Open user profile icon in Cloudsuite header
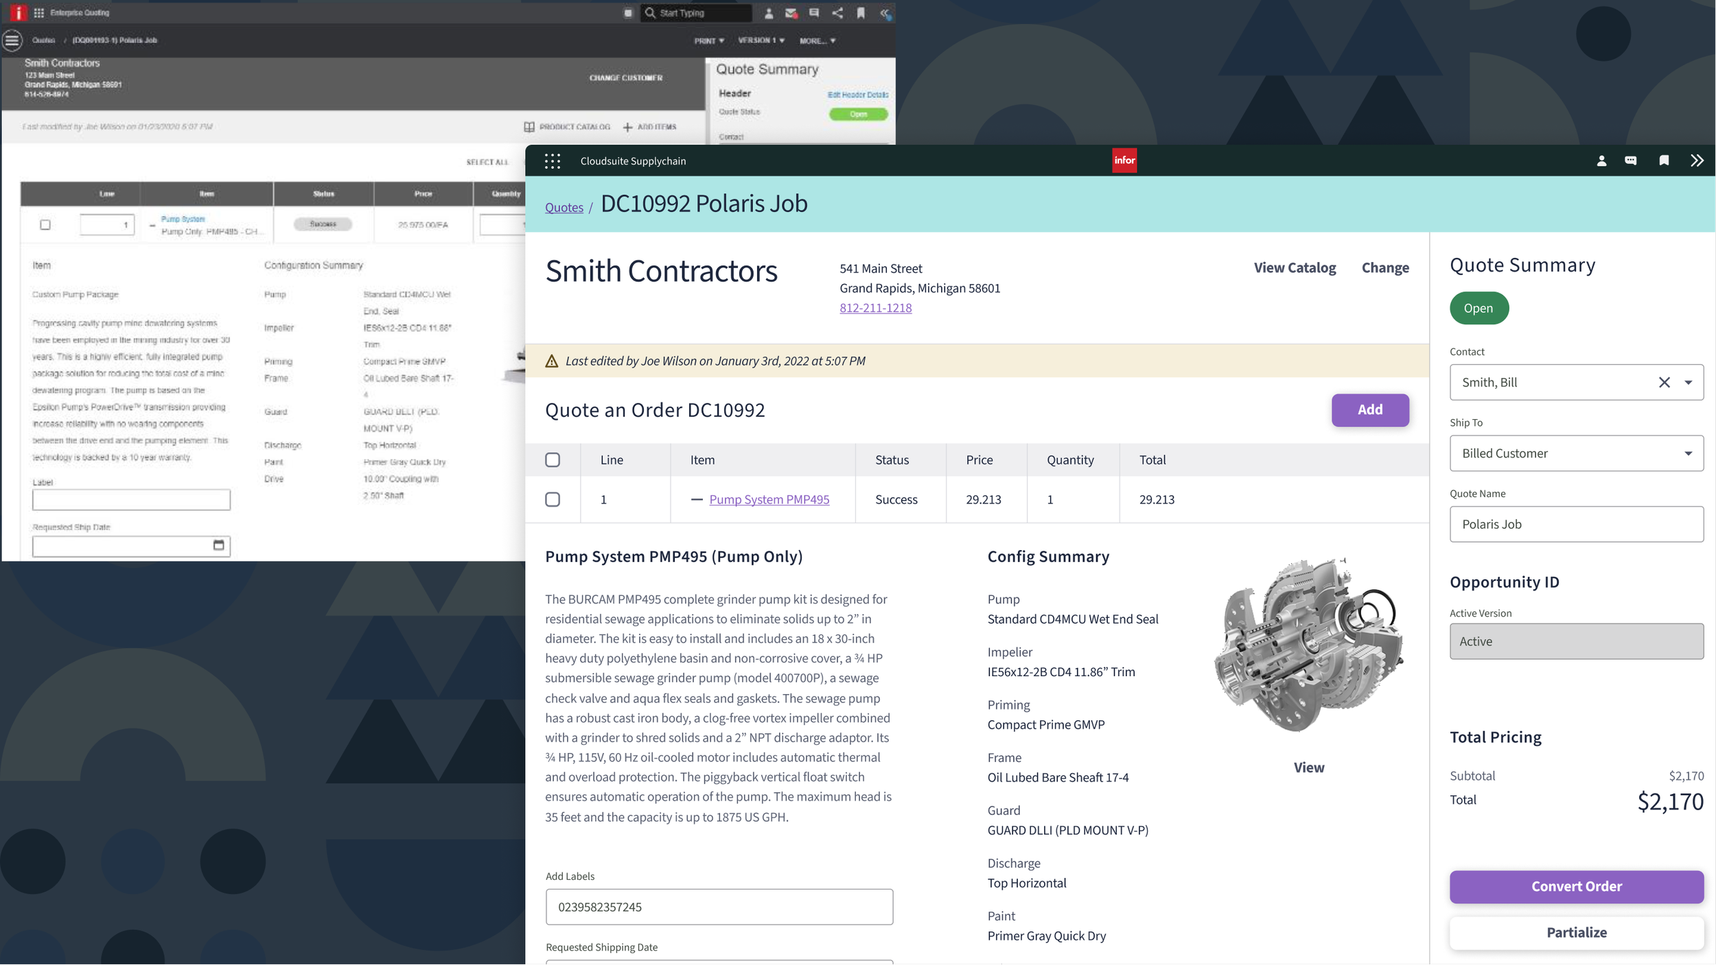The image size is (1716, 965). (x=1601, y=160)
